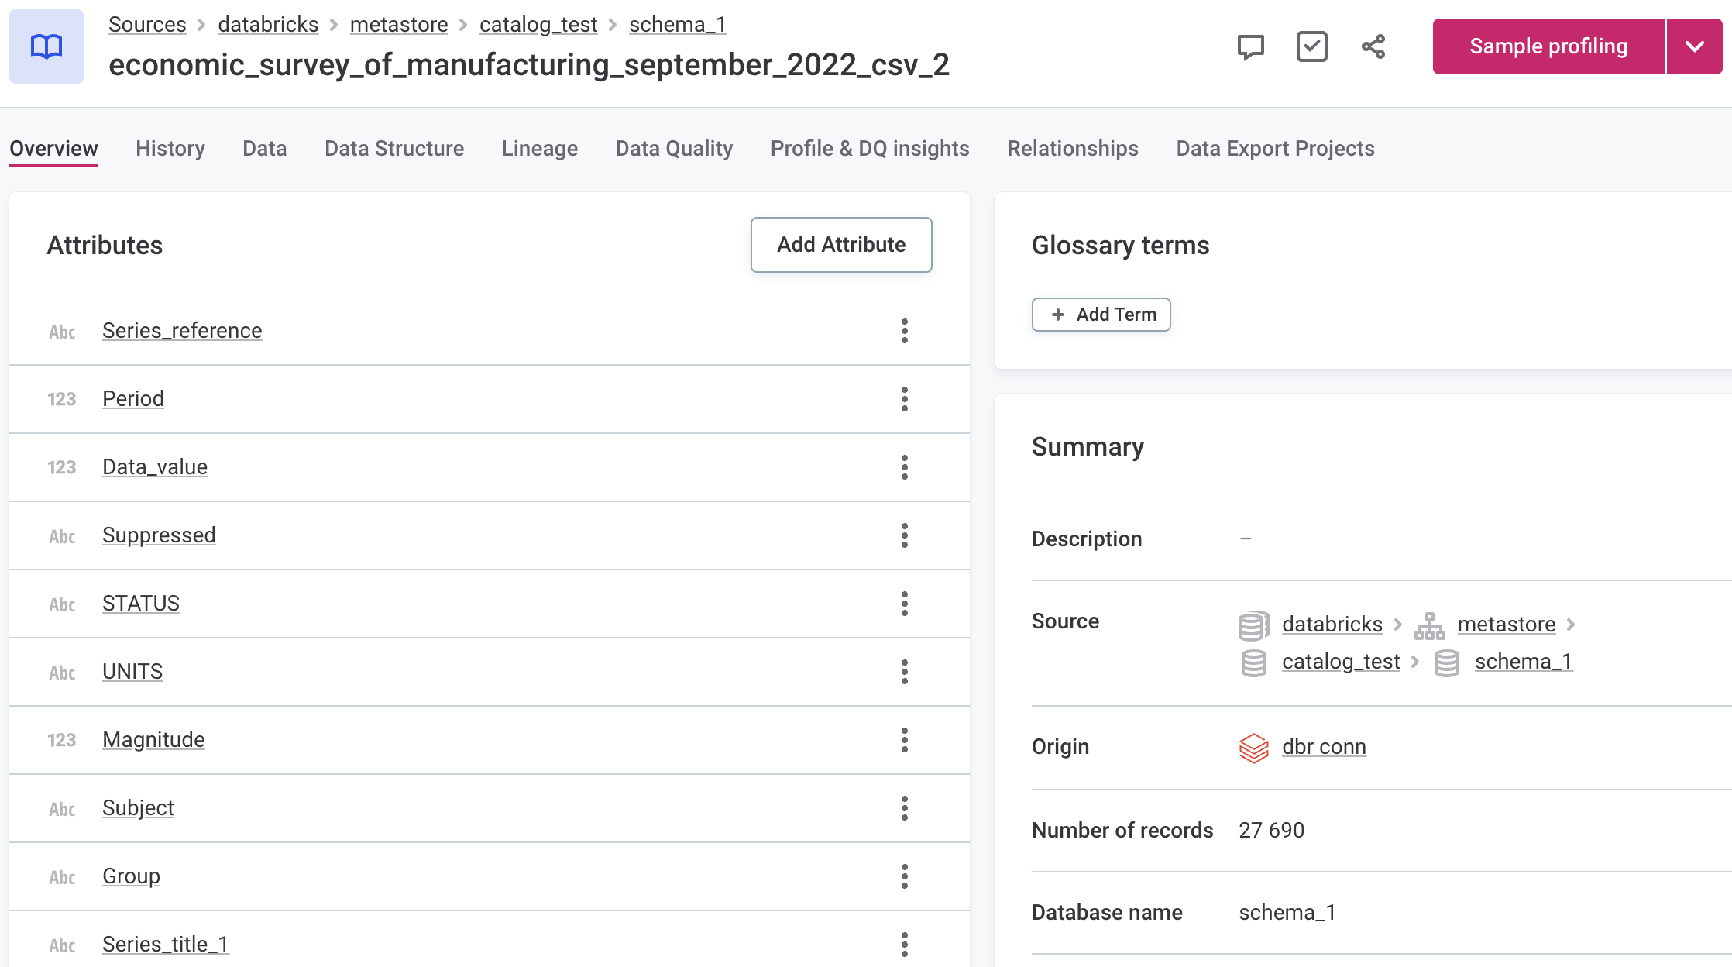The width and height of the screenshot is (1732, 967).
Task: Click the dbr conn origin link
Action: (x=1325, y=745)
